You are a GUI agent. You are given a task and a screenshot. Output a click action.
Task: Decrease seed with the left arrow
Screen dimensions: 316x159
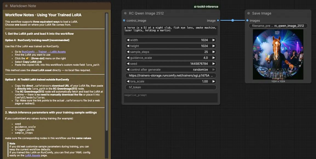click(128, 63)
